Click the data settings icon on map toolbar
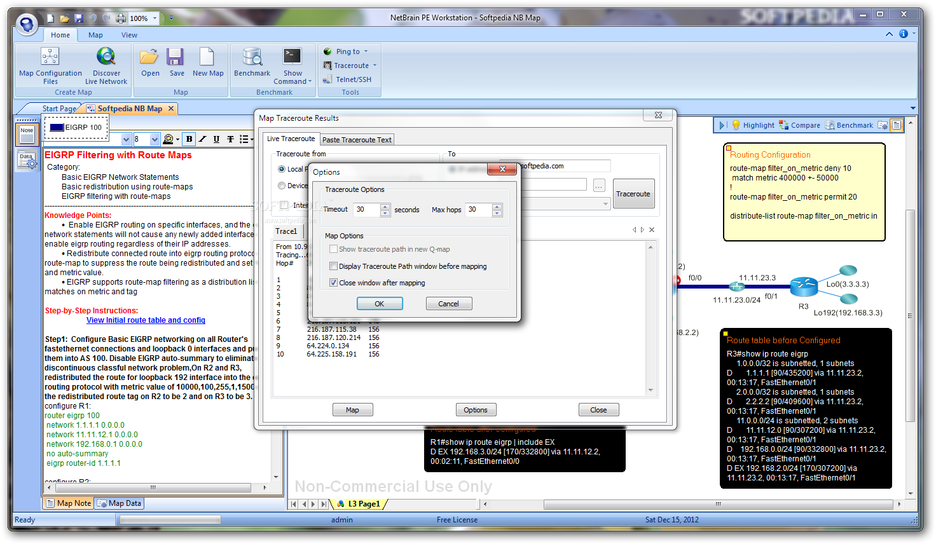This screenshot has height=544, width=936. click(883, 125)
